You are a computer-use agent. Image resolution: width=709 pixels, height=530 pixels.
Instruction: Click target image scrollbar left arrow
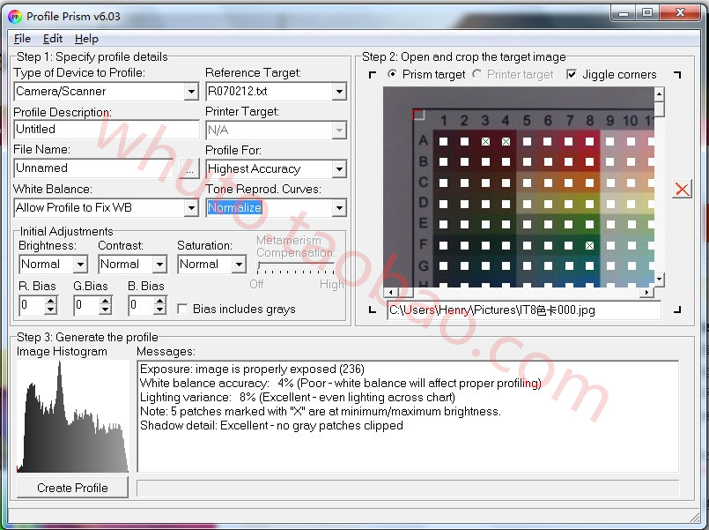391,293
